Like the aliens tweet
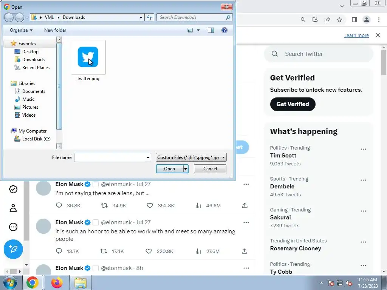 [x=150, y=205]
